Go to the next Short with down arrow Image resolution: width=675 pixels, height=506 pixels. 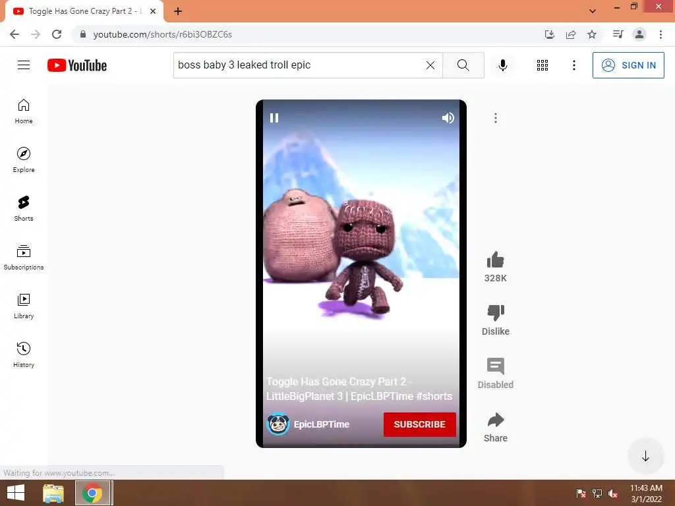click(645, 456)
